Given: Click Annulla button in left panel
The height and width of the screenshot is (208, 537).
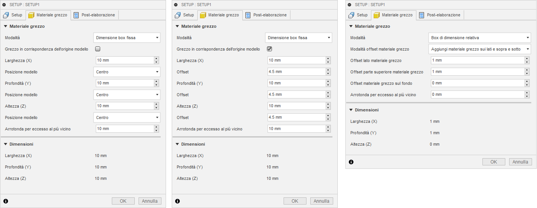Looking at the screenshot, I should click(150, 201).
